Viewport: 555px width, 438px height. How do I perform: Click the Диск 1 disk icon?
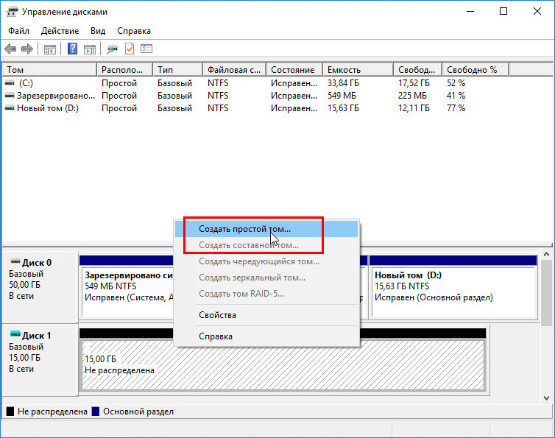point(15,334)
